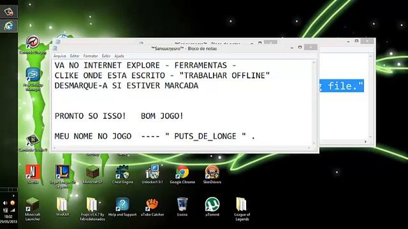Click Notepad vertical scrollbar down arrow
Viewport: 408px width, 229px height.
point(314,143)
